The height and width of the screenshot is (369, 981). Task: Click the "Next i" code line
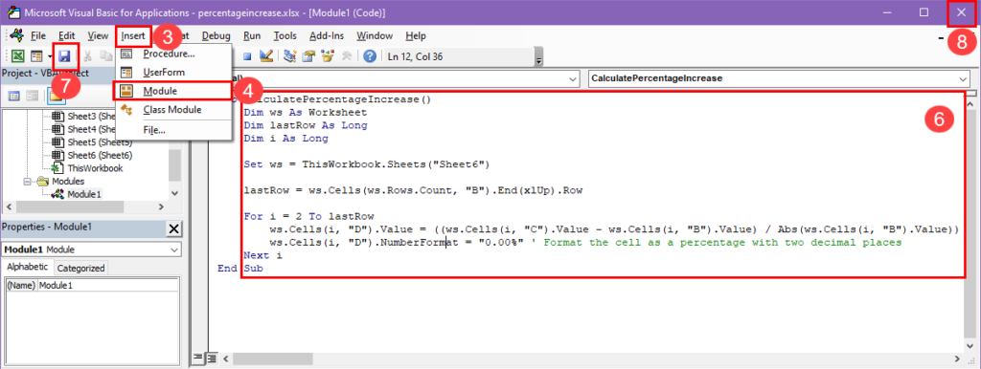pyautogui.click(x=263, y=255)
